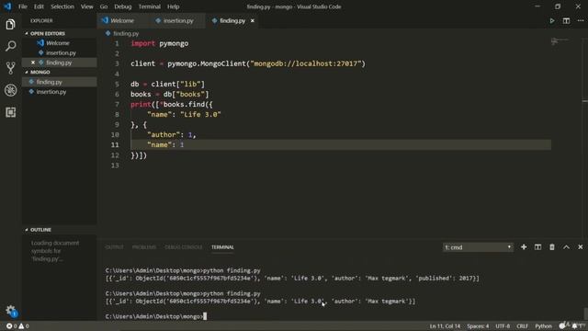Click finding.py in the breadcrumb bar
Screen dimensions: 588x331
[x=126, y=33]
